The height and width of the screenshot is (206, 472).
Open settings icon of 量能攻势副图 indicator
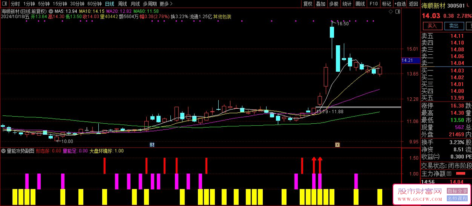pos(3,151)
